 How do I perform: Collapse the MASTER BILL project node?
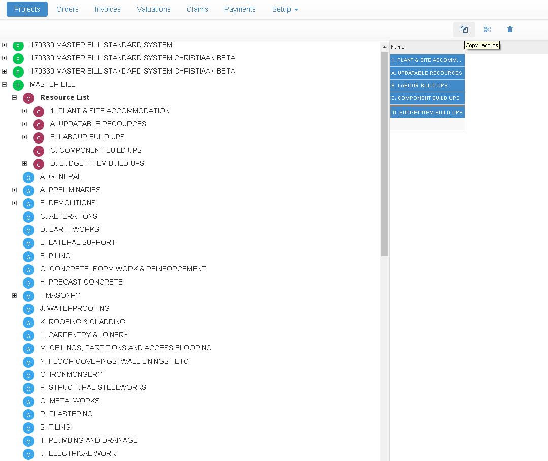4,84
